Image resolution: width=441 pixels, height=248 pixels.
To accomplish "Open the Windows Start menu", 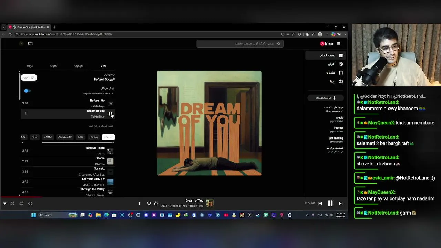I will (x=33, y=215).
